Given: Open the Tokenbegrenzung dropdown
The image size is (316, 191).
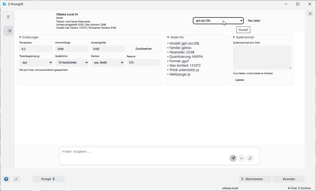Looking at the screenshot, I should coord(36,62).
